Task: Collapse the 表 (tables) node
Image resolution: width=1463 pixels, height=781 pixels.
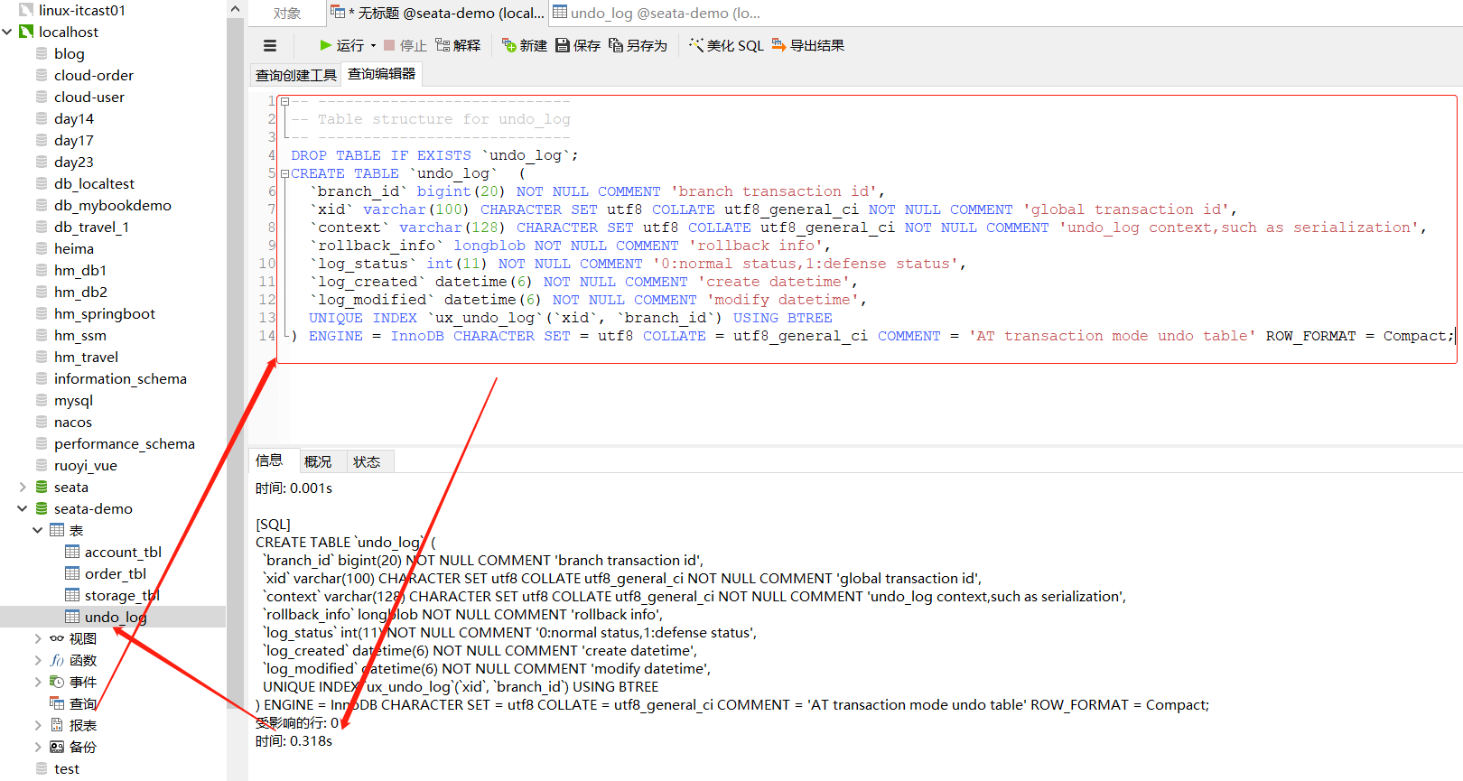Action: tap(38, 530)
